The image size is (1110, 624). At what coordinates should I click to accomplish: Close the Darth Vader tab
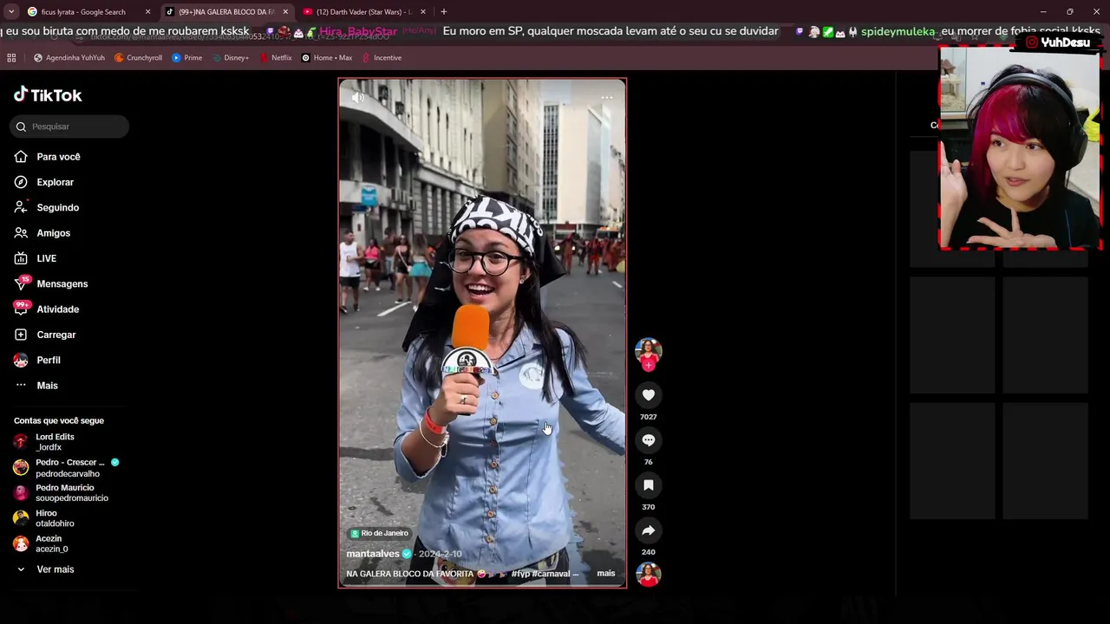423,12
